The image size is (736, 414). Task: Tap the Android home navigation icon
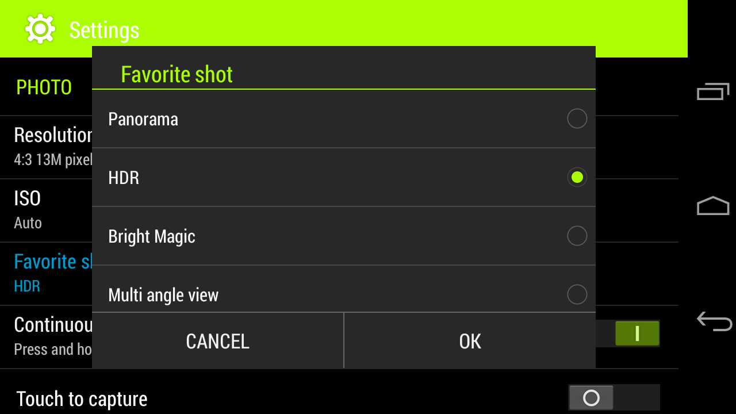(713, 205)
